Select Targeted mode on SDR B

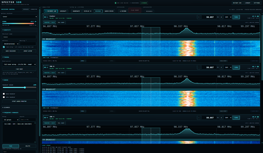(x=50, y=73)
